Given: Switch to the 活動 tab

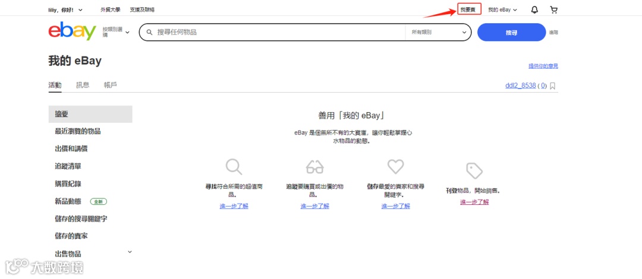Looking at the screenshot, I should (55, 85).
